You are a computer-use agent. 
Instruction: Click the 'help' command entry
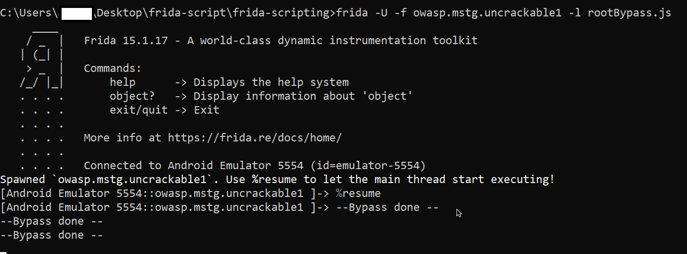pyautogui.click(x=122, y=82)
